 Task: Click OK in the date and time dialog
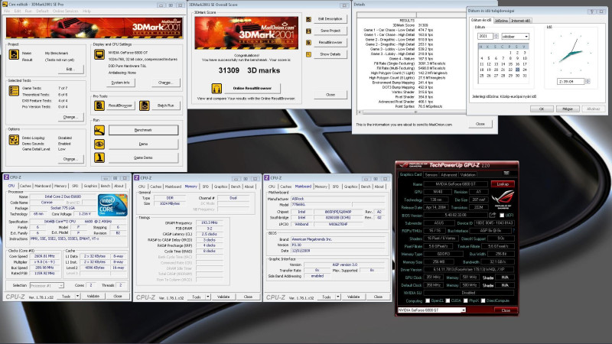click(x=542, y=109)
